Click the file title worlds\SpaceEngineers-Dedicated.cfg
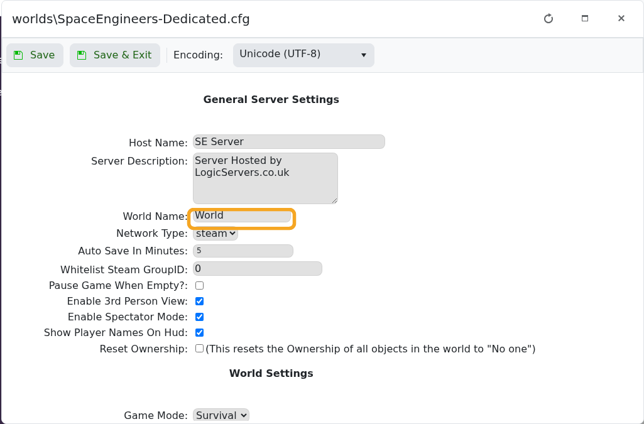644x424 pixels. click(x=131, y=19)
